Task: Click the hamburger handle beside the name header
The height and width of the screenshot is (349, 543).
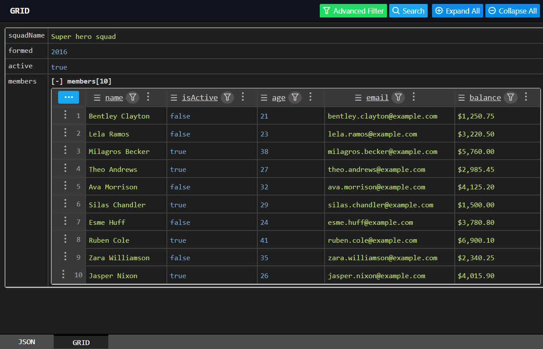Action: (97, 98)
